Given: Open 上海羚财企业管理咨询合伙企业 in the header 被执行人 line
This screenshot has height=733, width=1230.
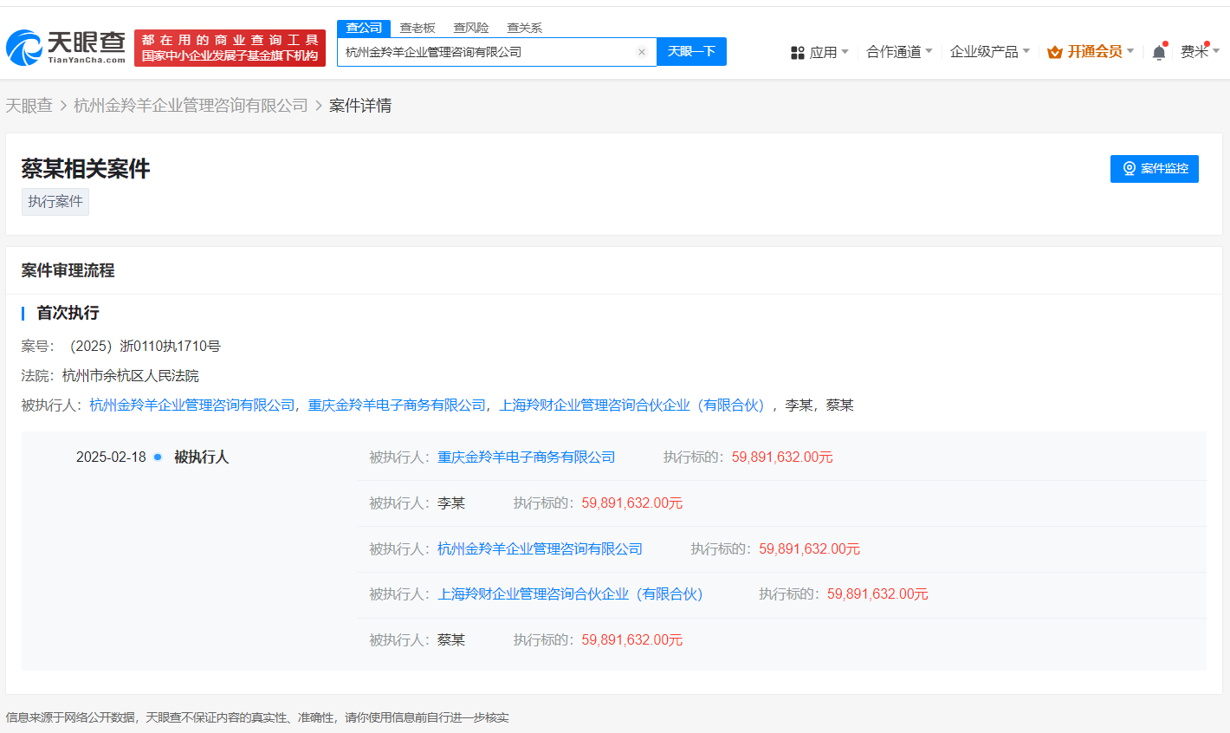Looking at the screenshot, I should 632,405.
